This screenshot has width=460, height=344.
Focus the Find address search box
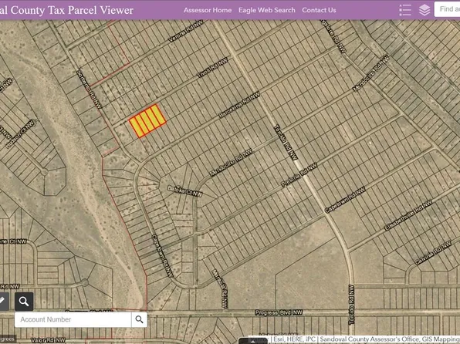click(447, 9)
